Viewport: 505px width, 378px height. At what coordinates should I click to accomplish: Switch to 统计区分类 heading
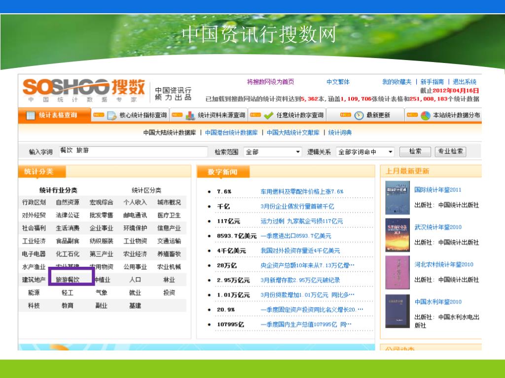[146, 190]
